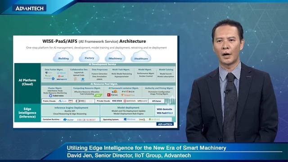The width and height of the screenshot is (288, 162).
Task: Click the 'Model Mgmt.' heading
Action: pos(144,70)
